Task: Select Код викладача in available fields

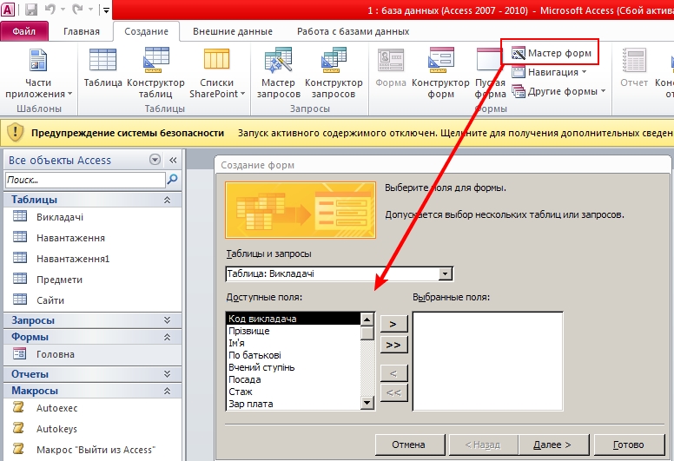Action: (294, 319)
